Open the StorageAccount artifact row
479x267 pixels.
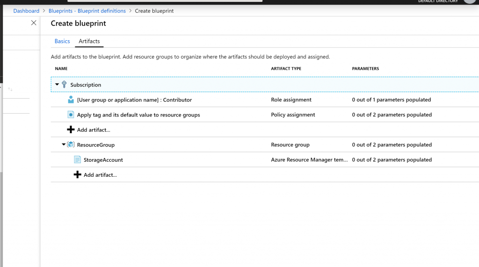click(103, 159)
